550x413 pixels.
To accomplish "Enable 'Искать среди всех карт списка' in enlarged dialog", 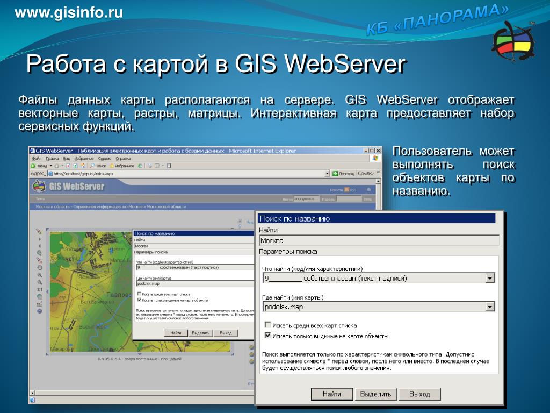I will tap(267, 325).
